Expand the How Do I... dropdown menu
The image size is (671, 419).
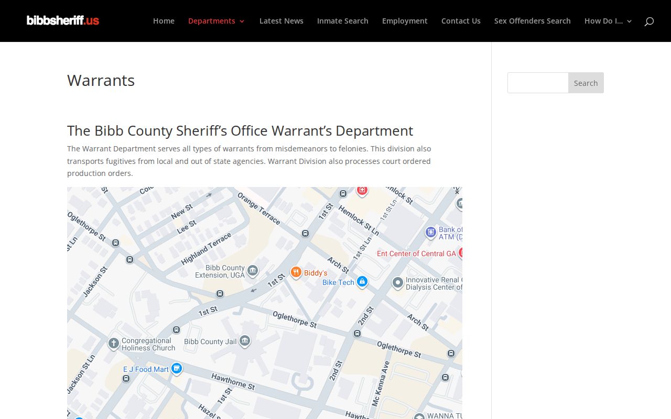click(x=608, y=21)
